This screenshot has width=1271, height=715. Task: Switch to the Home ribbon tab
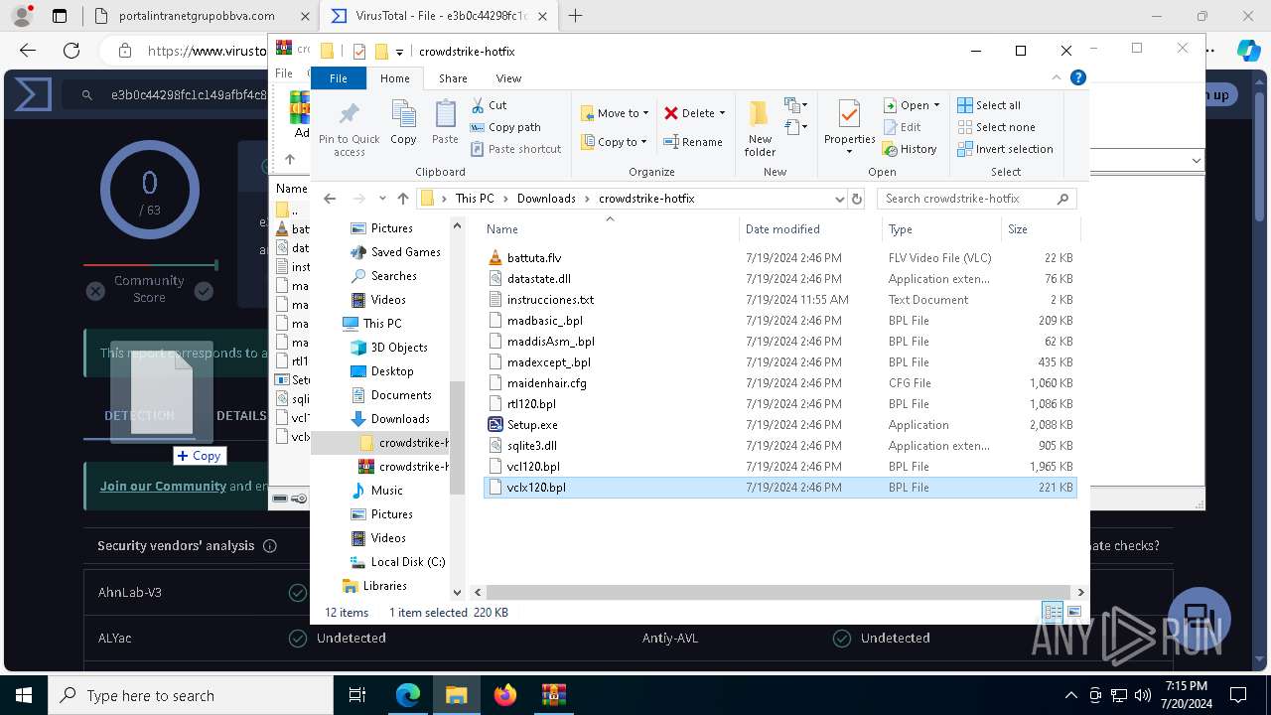pos(394,77)
